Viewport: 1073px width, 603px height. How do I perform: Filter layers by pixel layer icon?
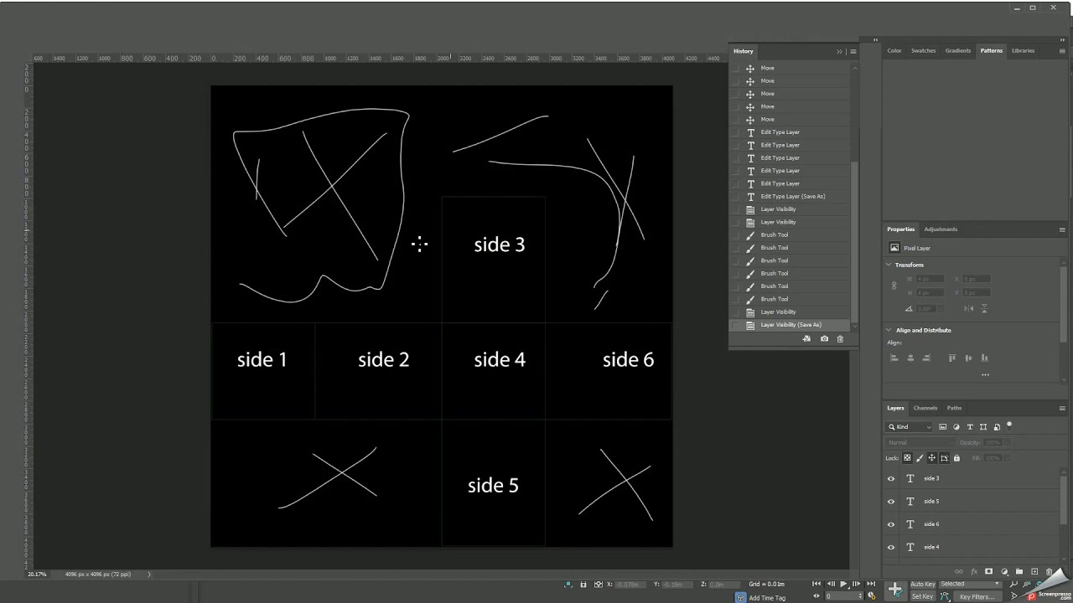tap(943, 427)
